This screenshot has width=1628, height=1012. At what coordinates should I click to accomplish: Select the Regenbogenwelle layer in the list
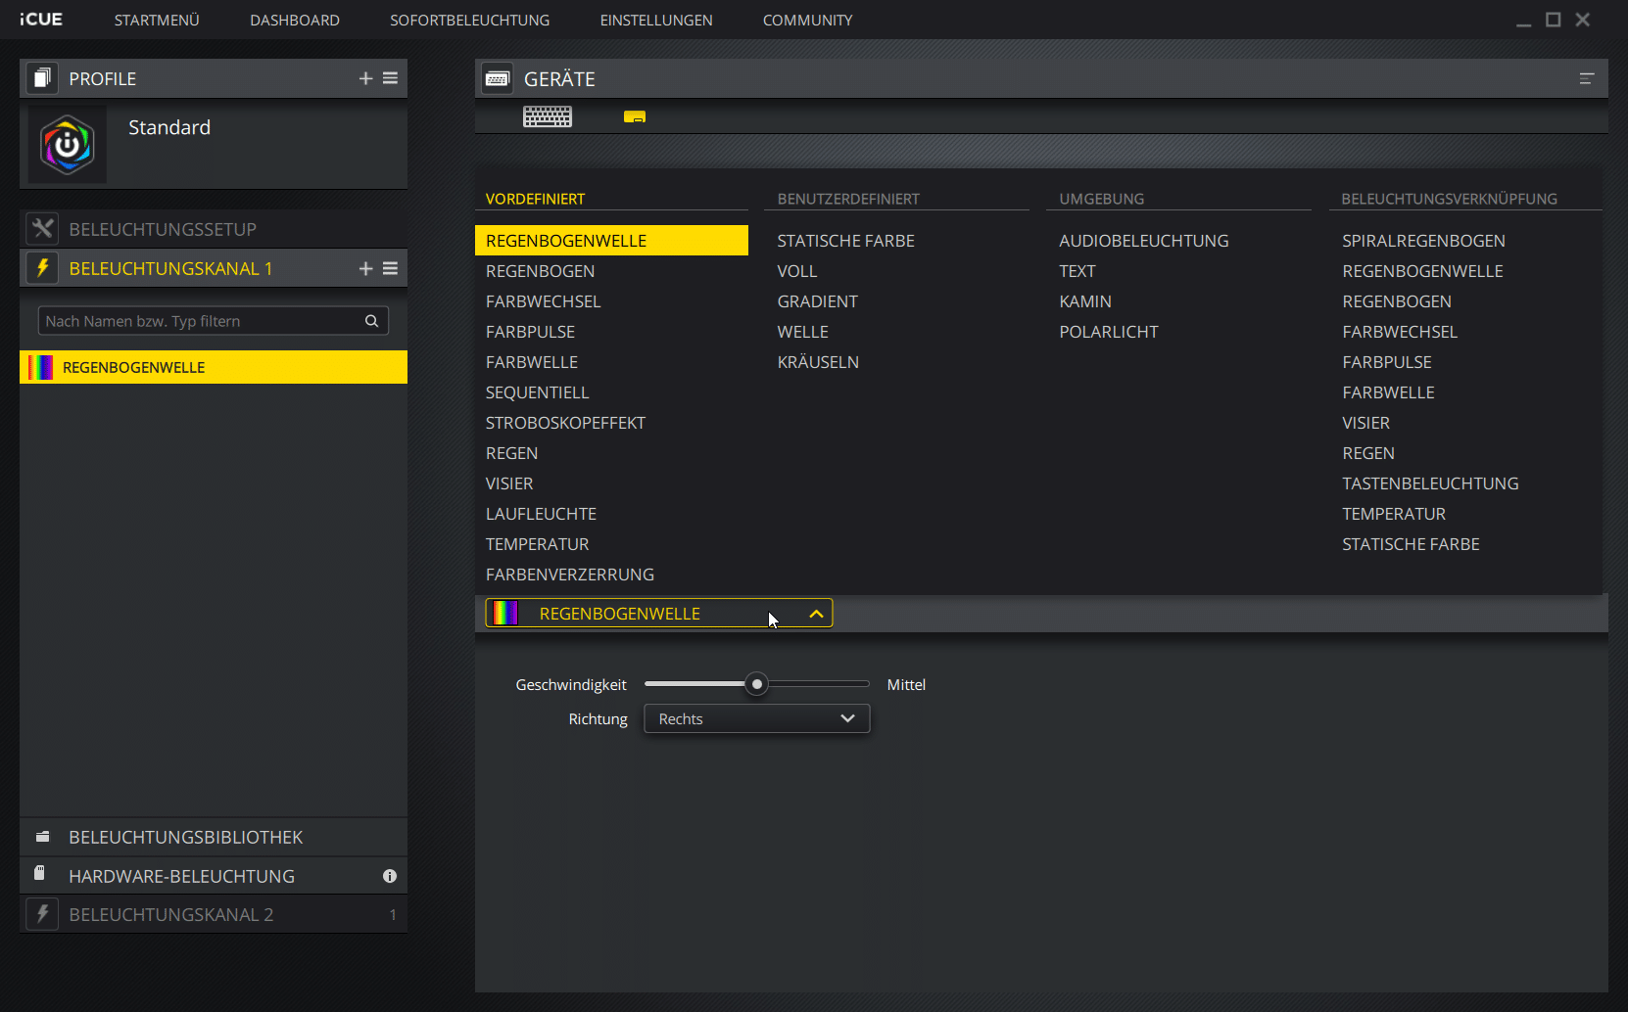coord(214,368)
